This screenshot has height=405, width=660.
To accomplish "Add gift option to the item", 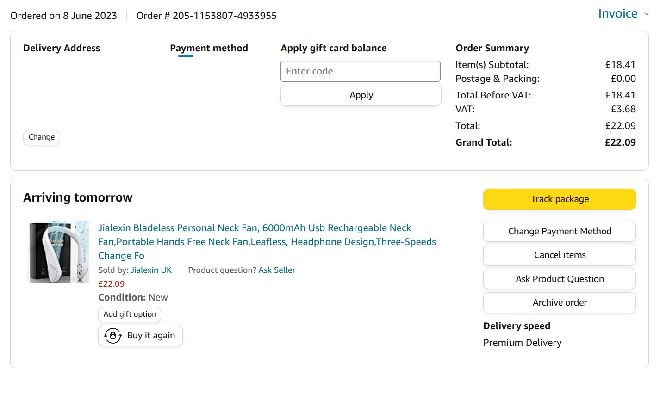I will (130, 314).
